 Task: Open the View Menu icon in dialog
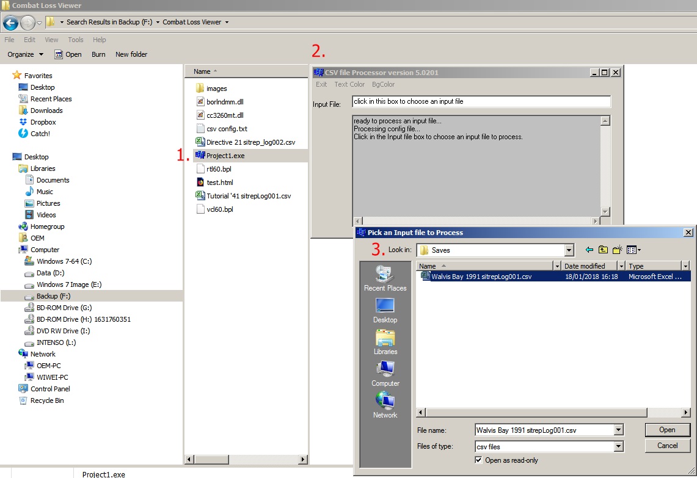click(633, 250)
